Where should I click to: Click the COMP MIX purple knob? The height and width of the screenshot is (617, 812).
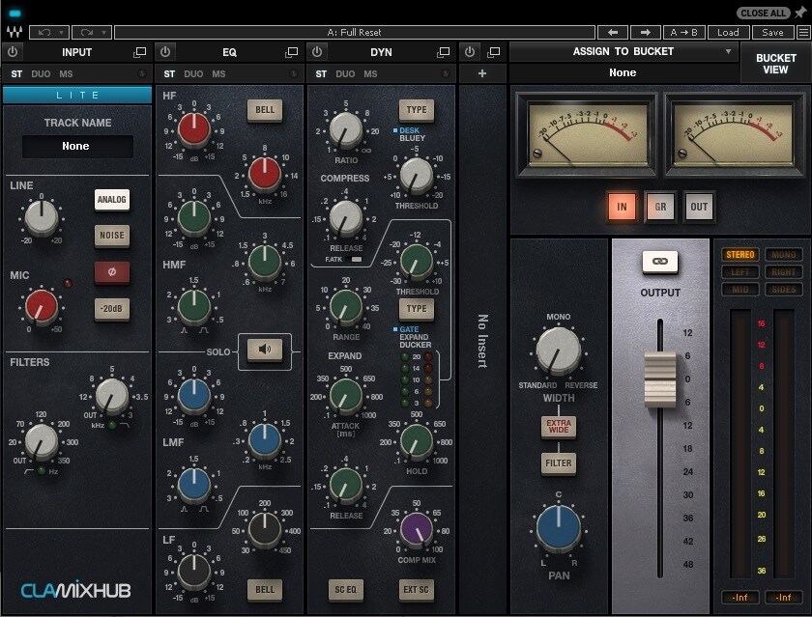[x=417, y=529]
